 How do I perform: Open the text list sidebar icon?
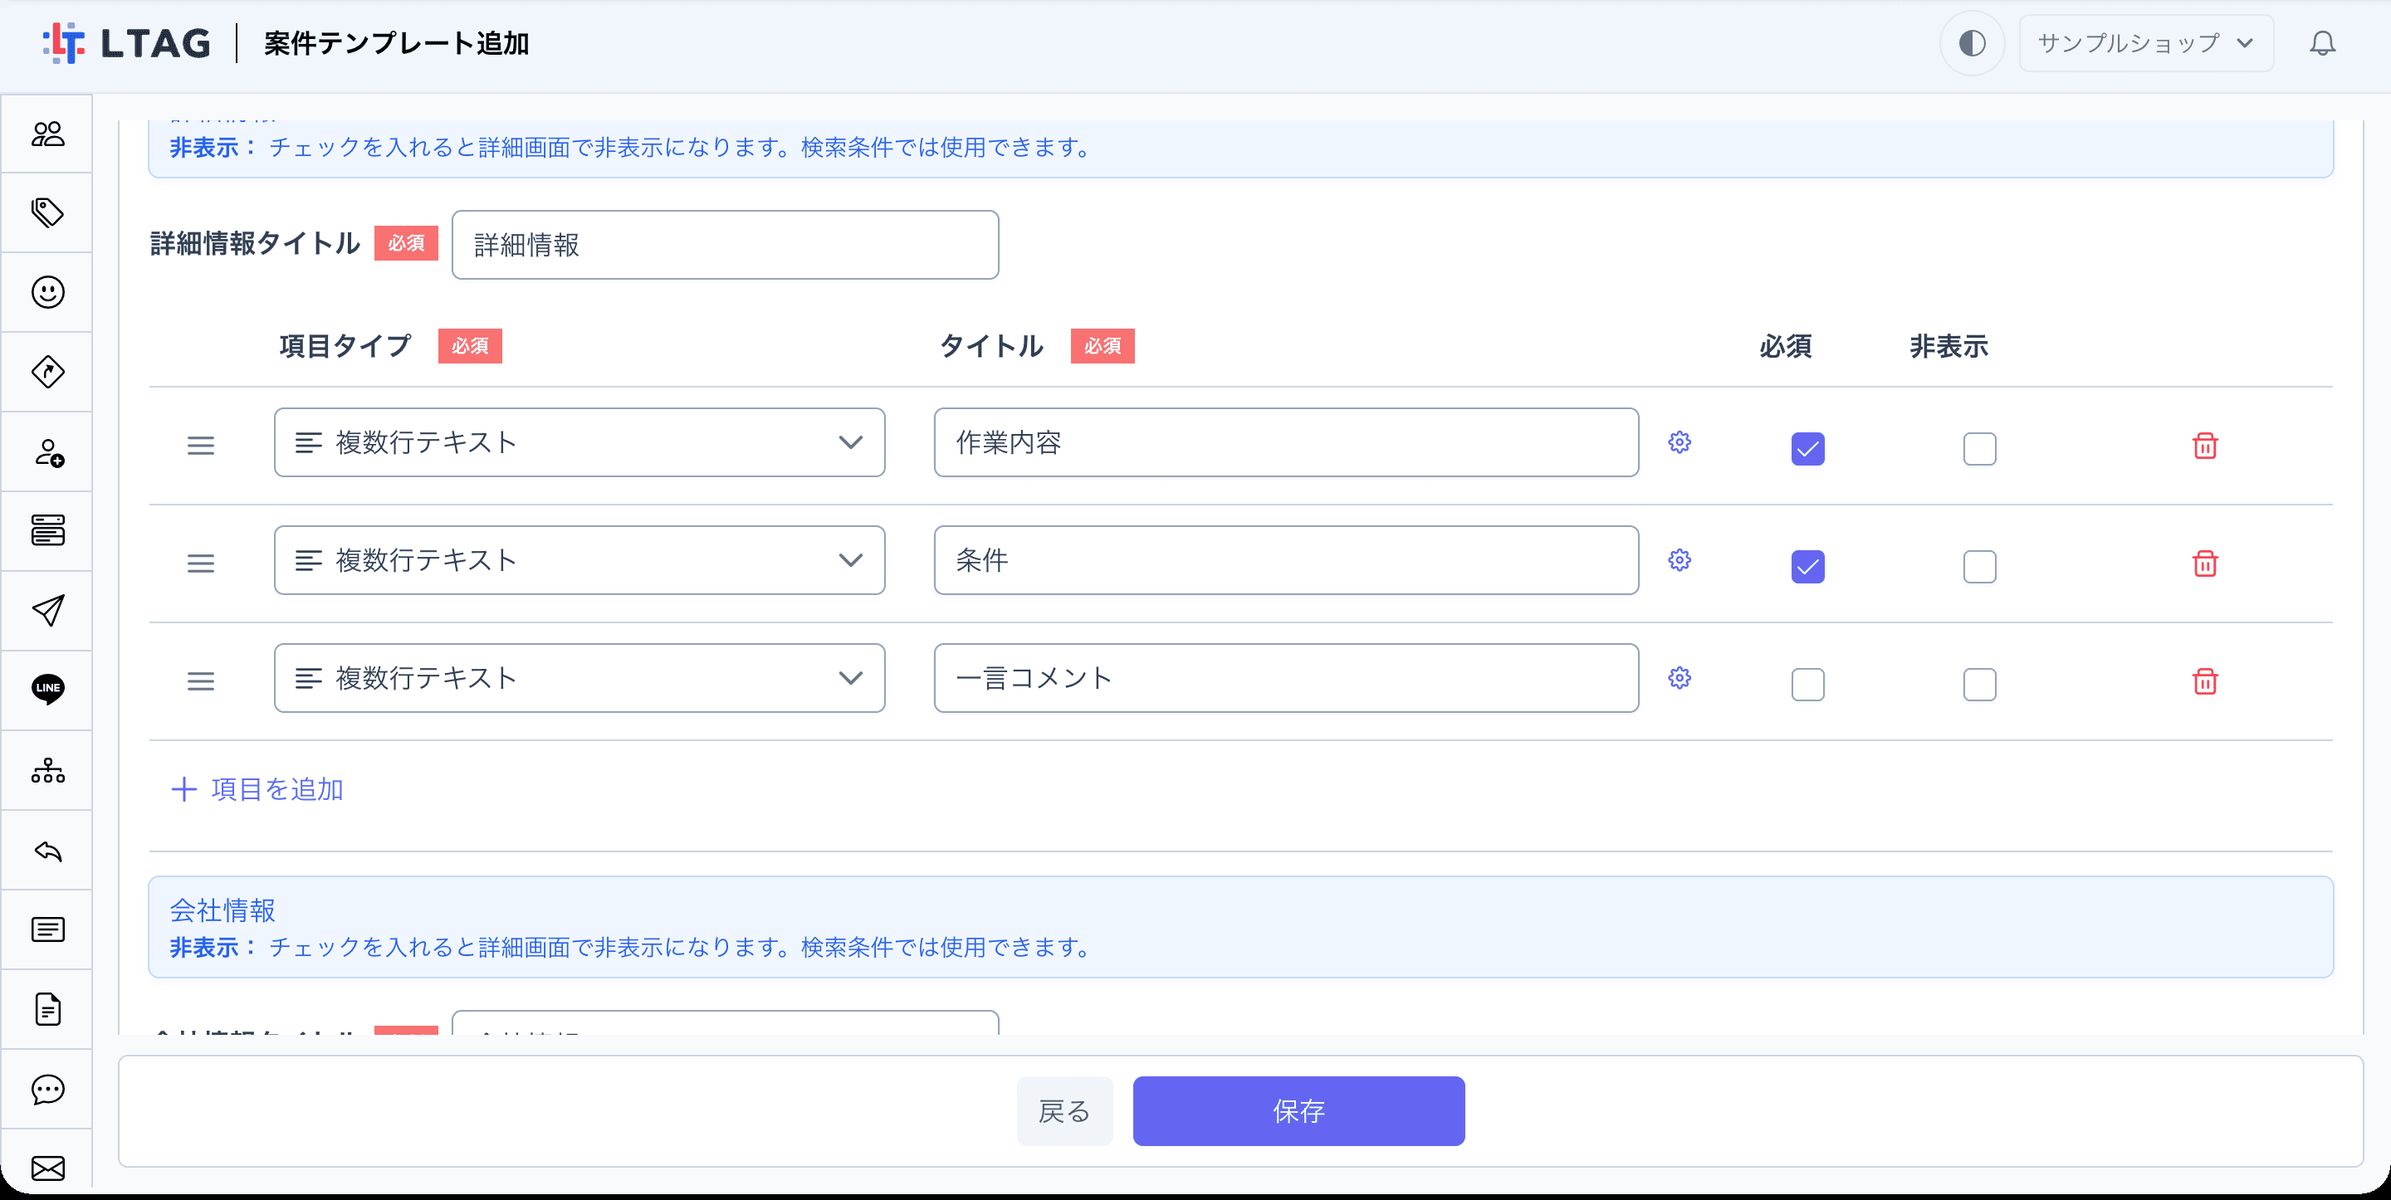click(x=47, y=930)
